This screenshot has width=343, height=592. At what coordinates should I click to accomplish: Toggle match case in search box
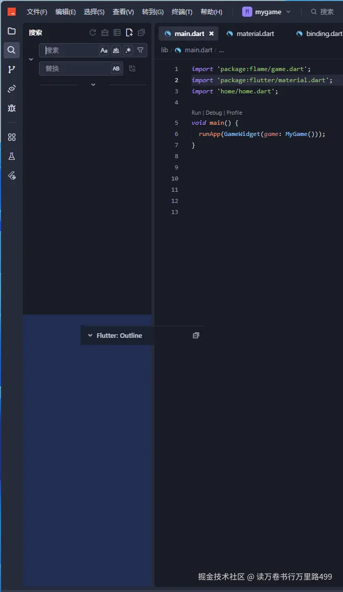(104, 50)
